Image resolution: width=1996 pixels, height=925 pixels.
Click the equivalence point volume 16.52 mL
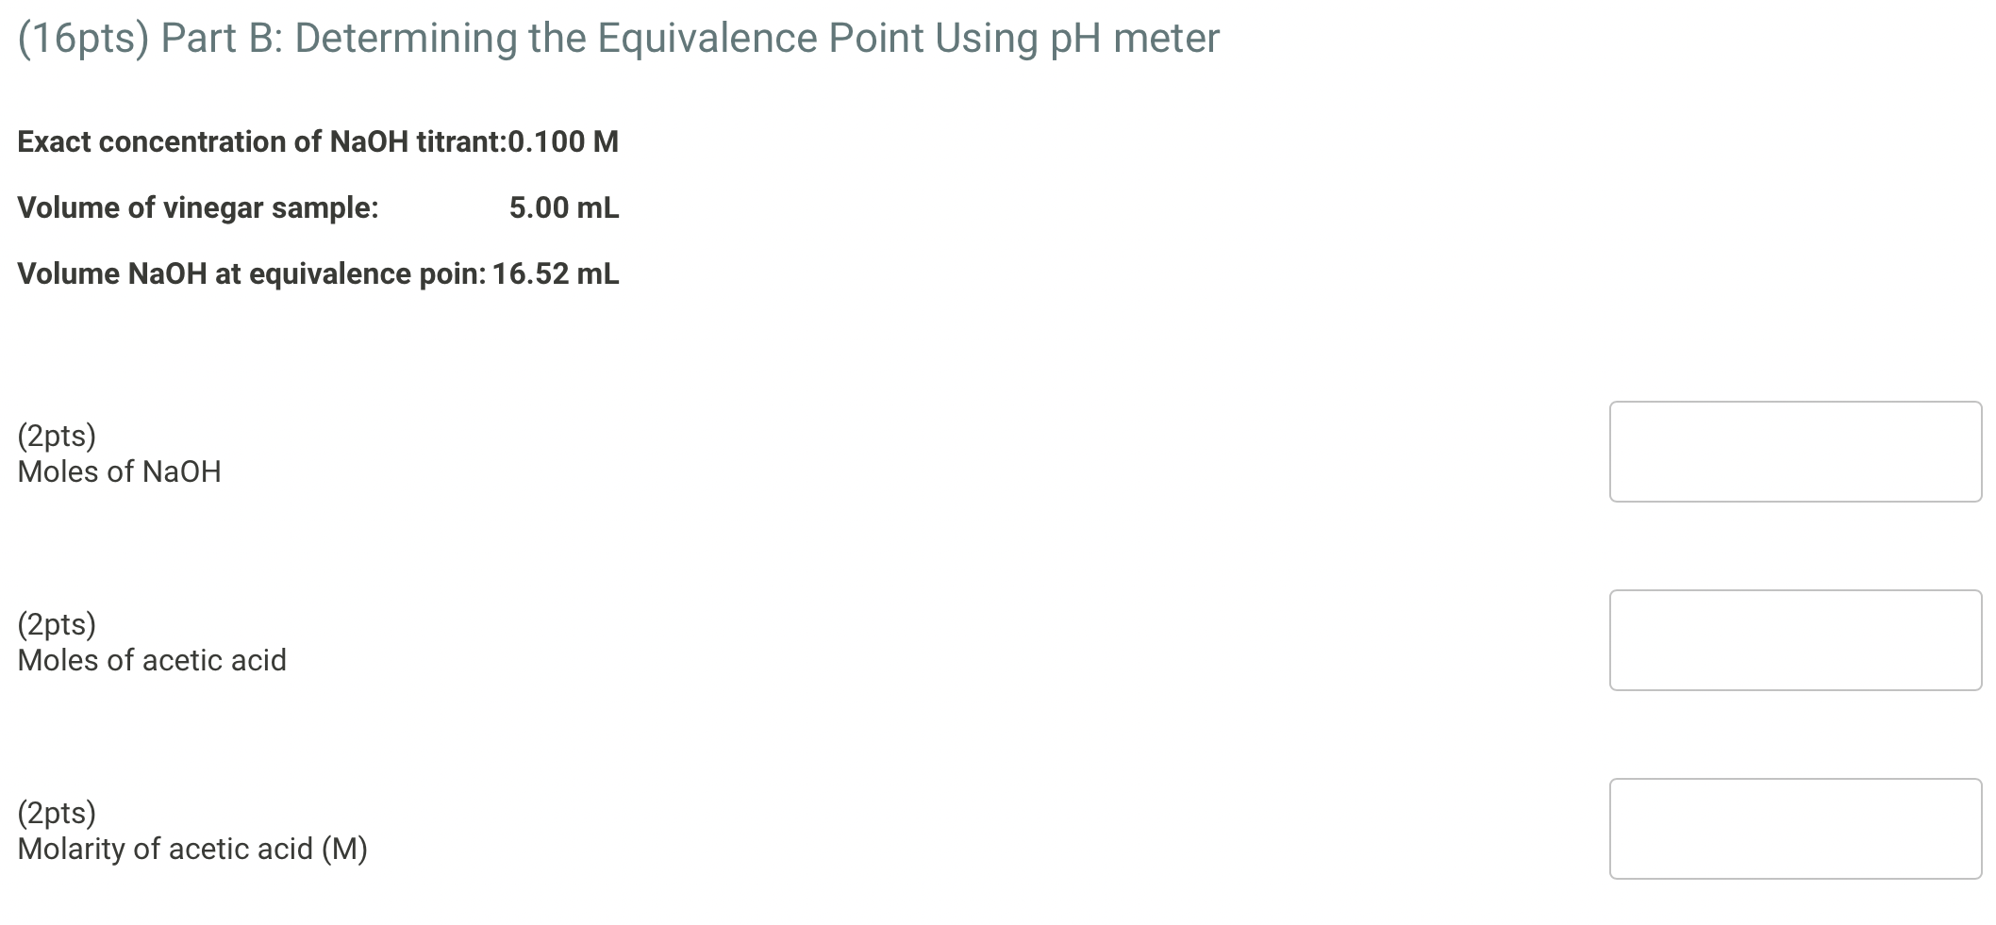554,274
